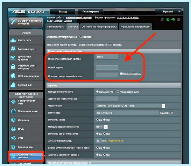Click the green network status icon
Image resolution: width=191 pixels, height=166 pixels.
click(x=168, y=19)
